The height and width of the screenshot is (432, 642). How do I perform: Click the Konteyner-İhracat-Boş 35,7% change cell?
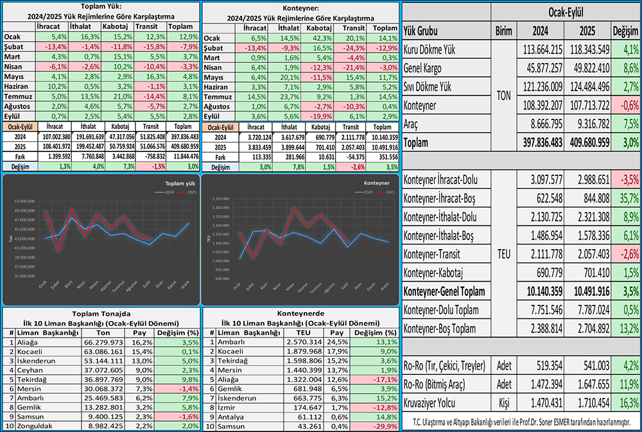[625, 199]
